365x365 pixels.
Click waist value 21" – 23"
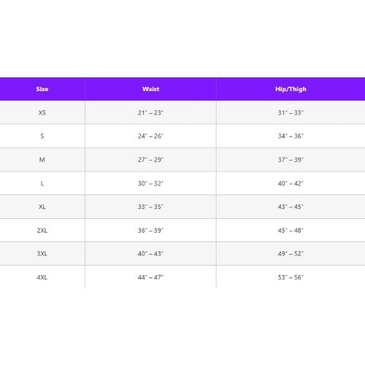coord(150,112)
